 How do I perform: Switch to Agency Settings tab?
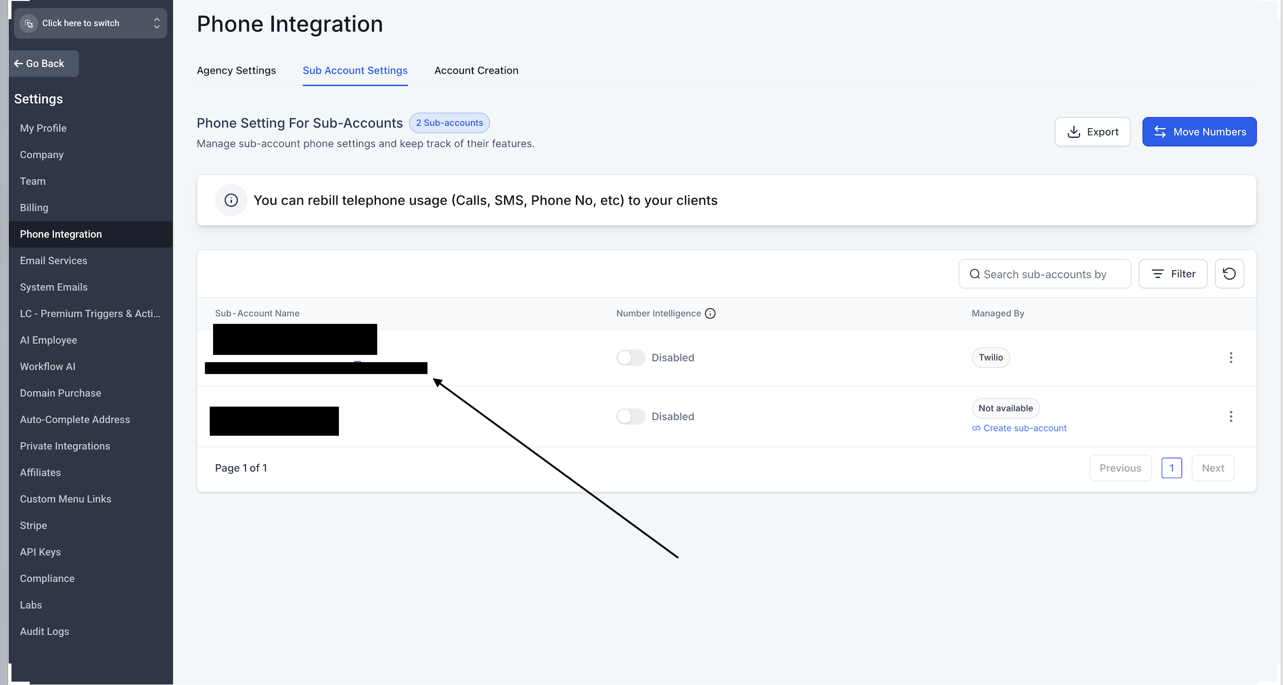[x=236, y=71]
